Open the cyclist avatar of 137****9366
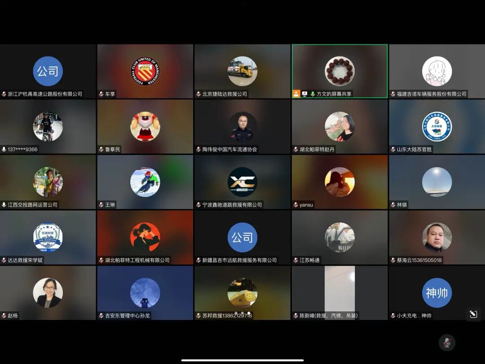 pyautogui.click(x=48, y=127)
